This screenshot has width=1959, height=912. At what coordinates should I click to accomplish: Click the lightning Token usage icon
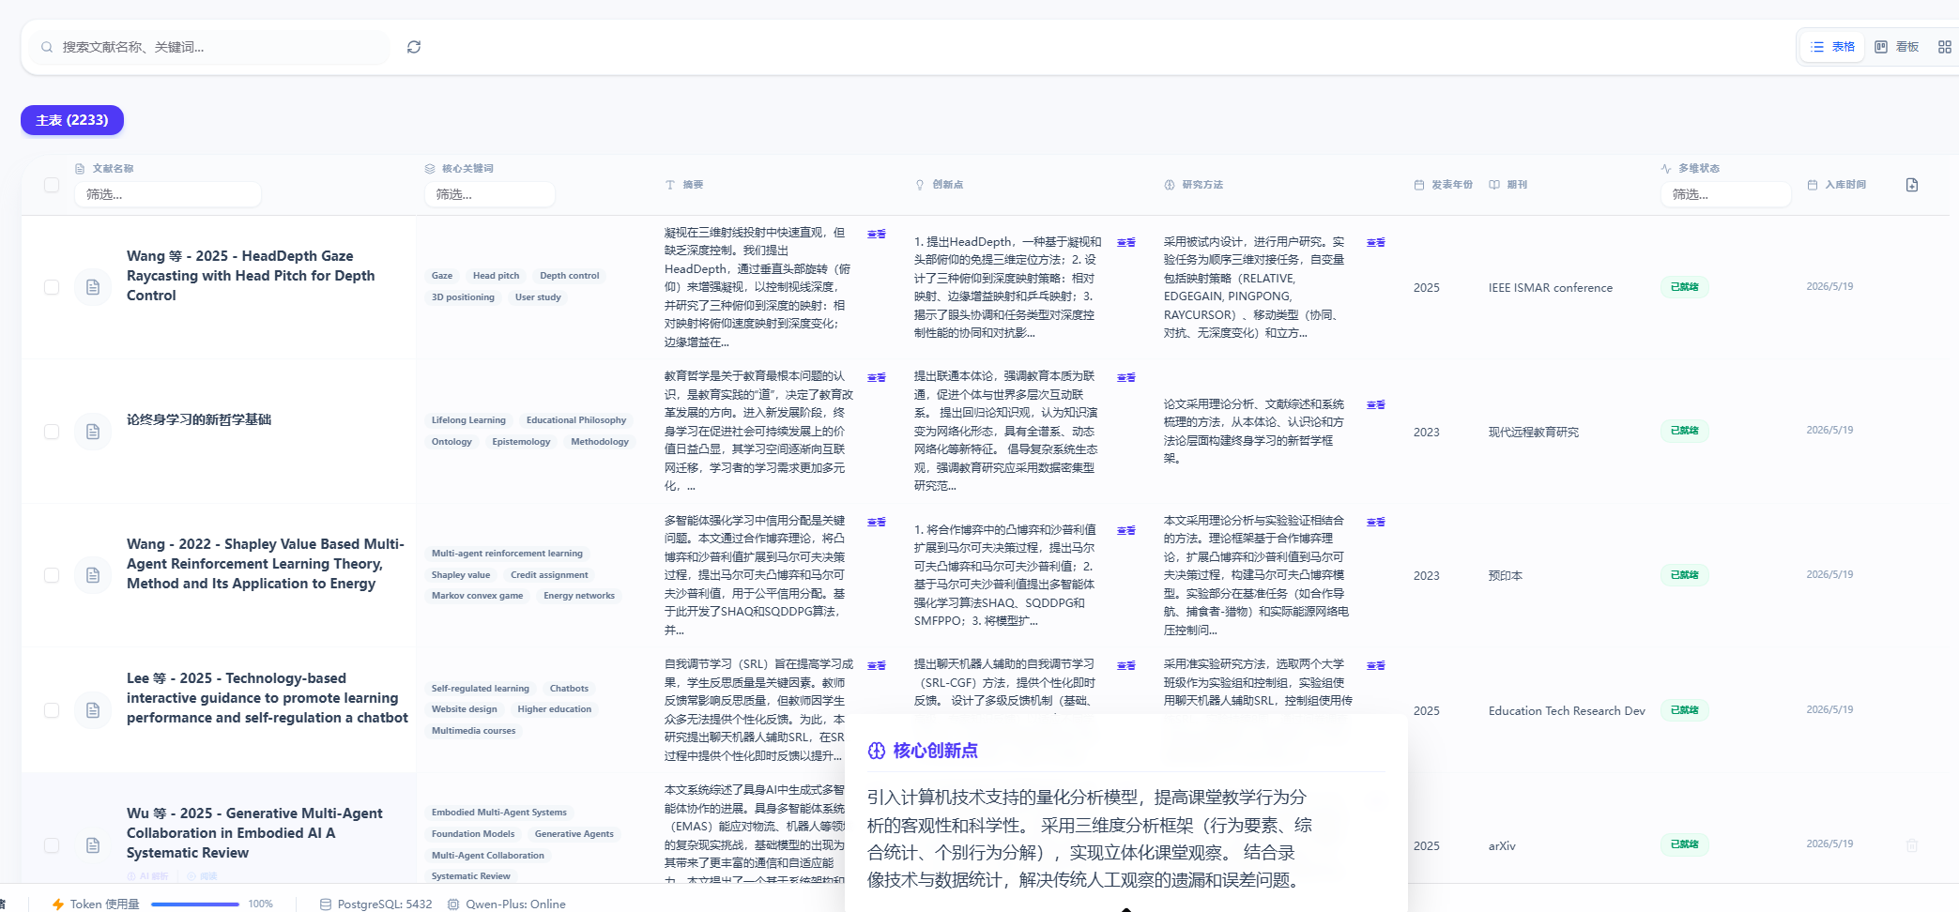point(58,904)
